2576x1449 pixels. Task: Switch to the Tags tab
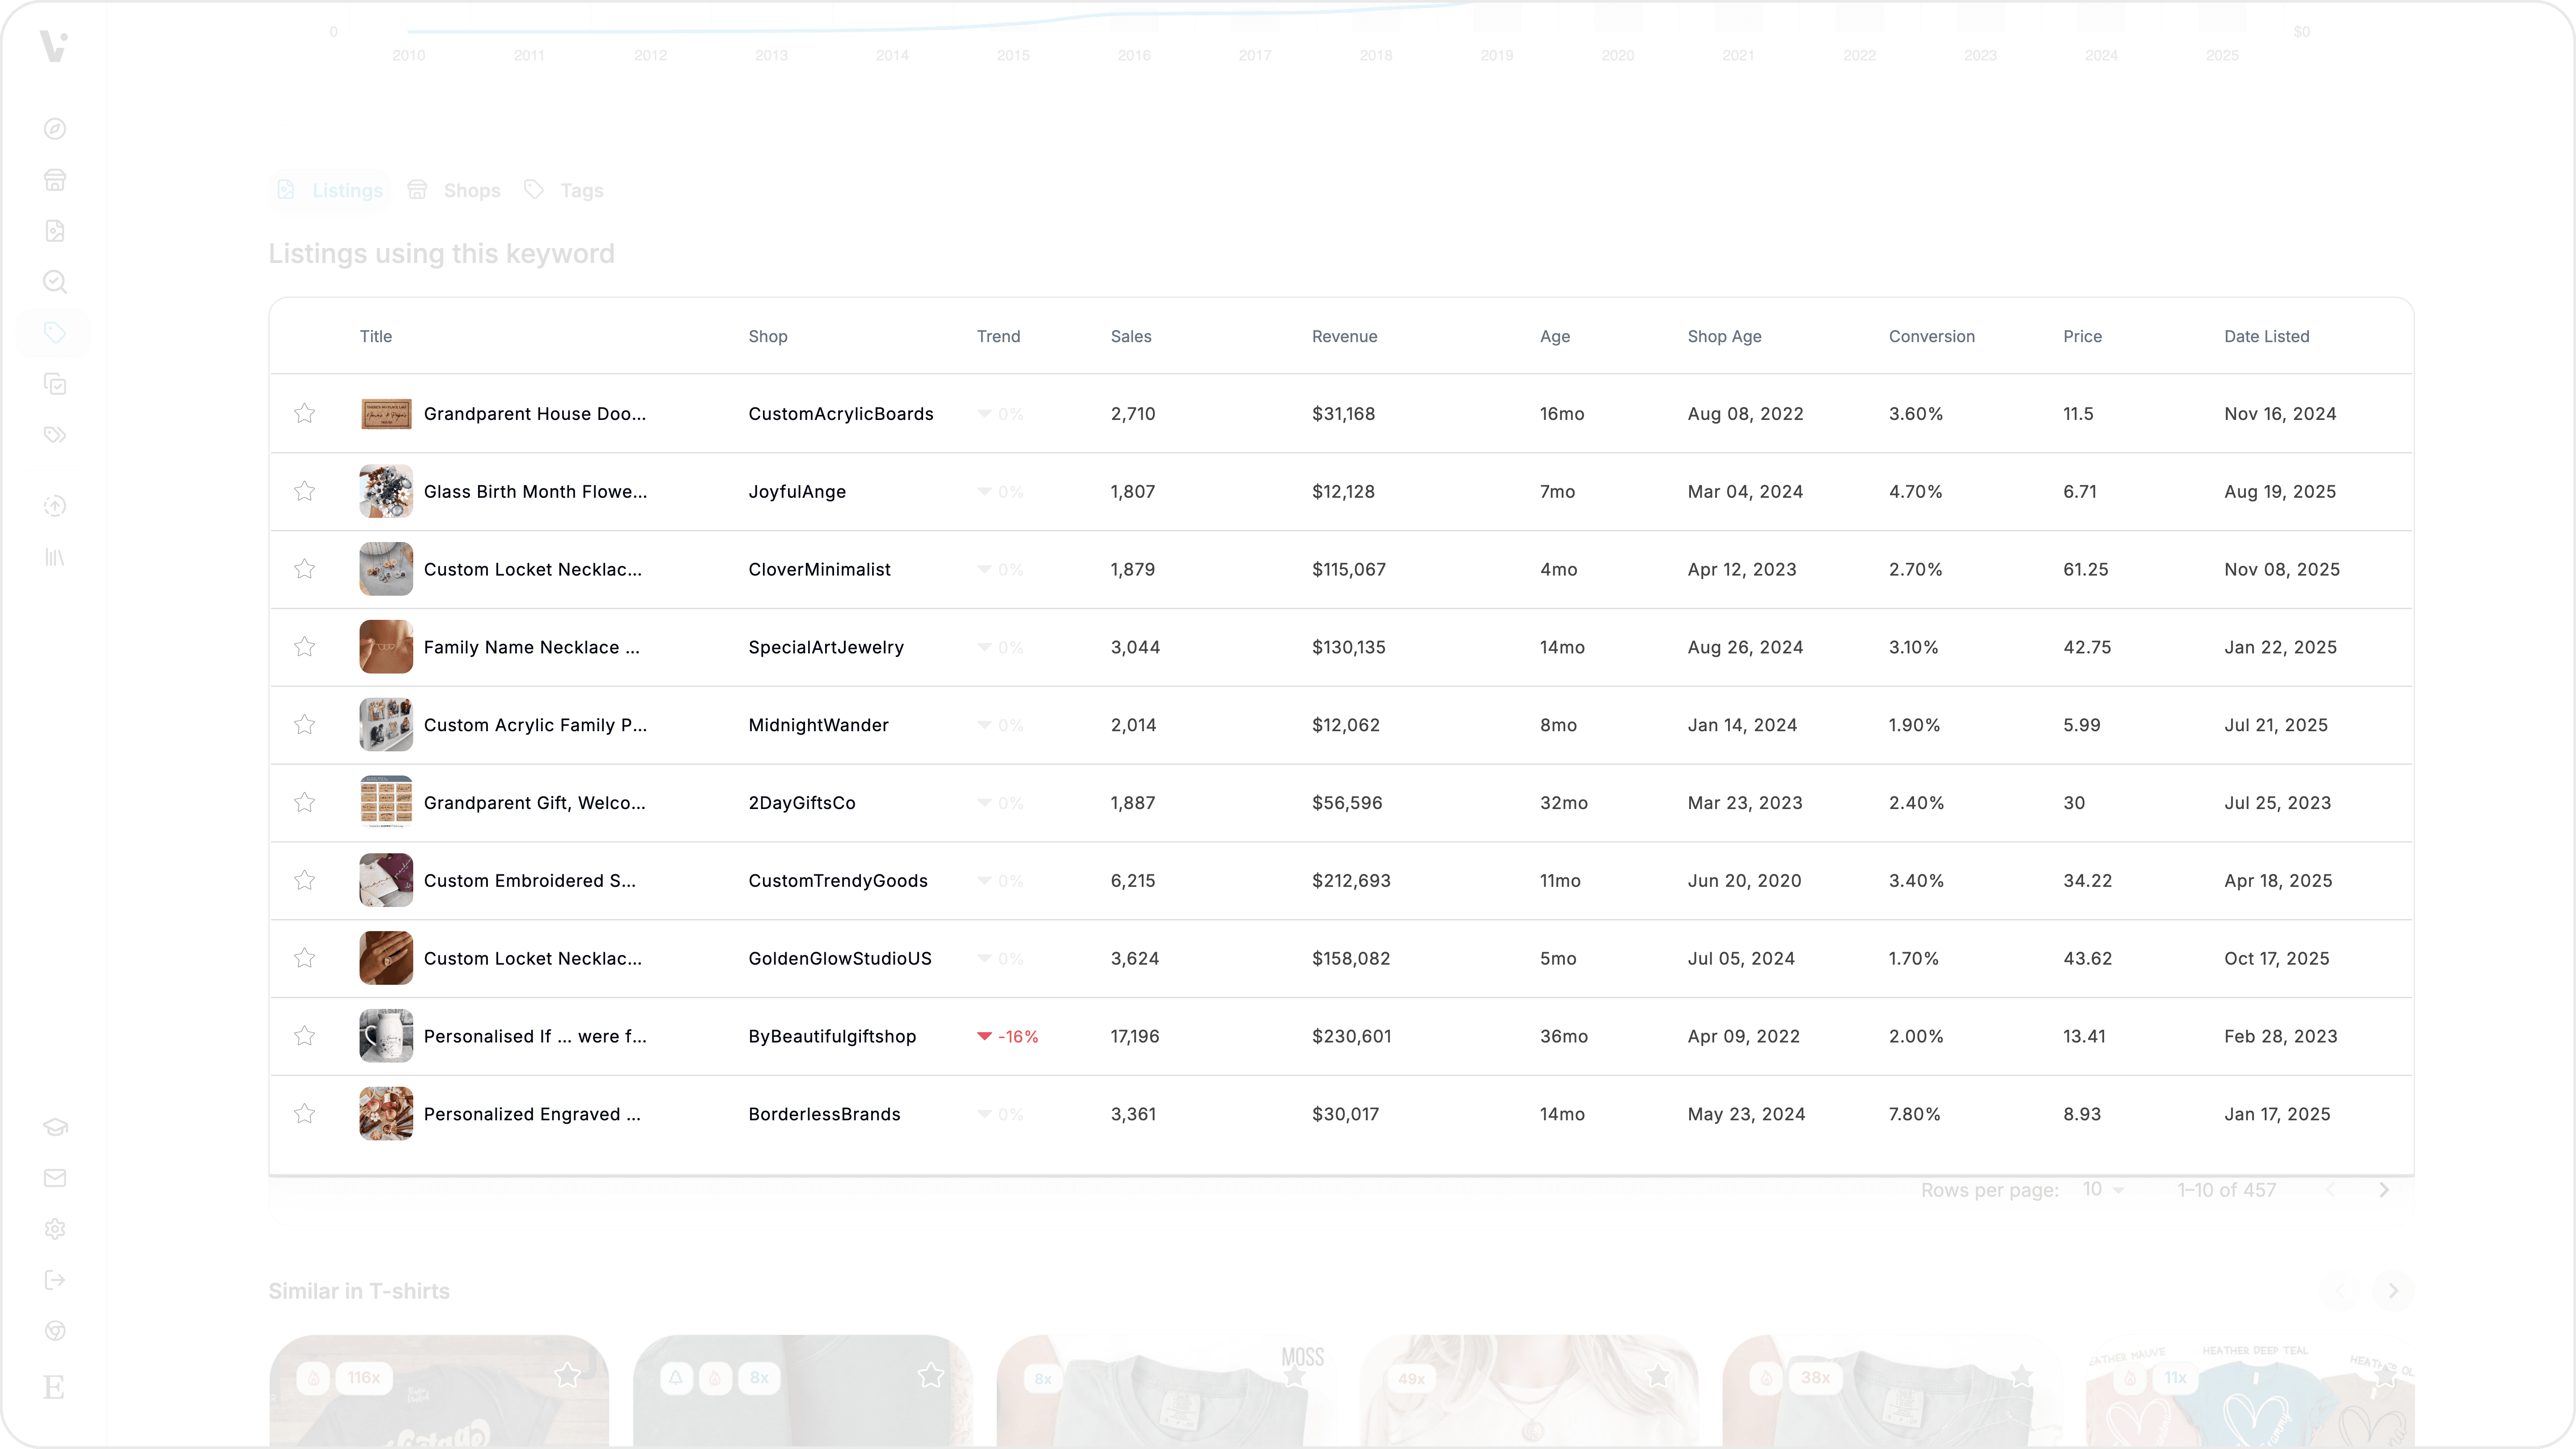564,190
